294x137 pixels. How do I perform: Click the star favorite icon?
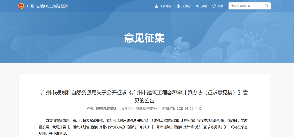(x=214, y=6)
